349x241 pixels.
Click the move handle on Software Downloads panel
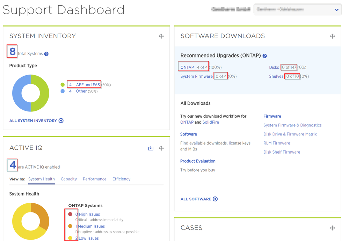[x=332, y=36]
